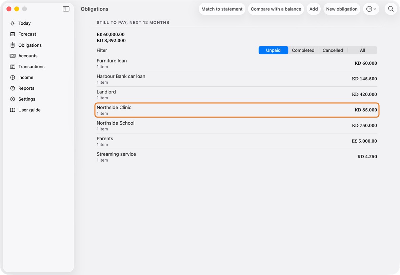Viewport: 400px width, 275px height.
Task: Navigate to Transactions
Action: pyautogui.click(x=32, y=66)
